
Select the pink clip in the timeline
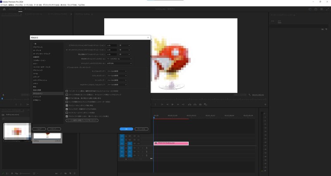171,143
